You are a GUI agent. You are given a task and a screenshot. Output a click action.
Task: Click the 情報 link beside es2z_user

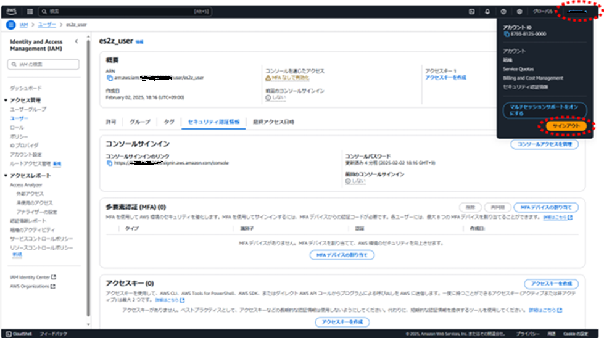click(x=139, y=42)
